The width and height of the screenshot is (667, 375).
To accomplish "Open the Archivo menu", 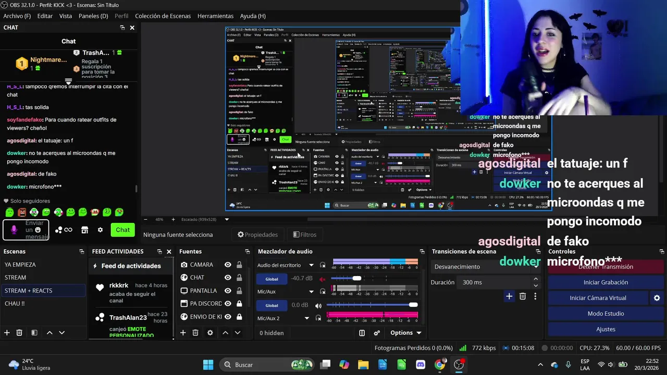I will coord(17,16).
